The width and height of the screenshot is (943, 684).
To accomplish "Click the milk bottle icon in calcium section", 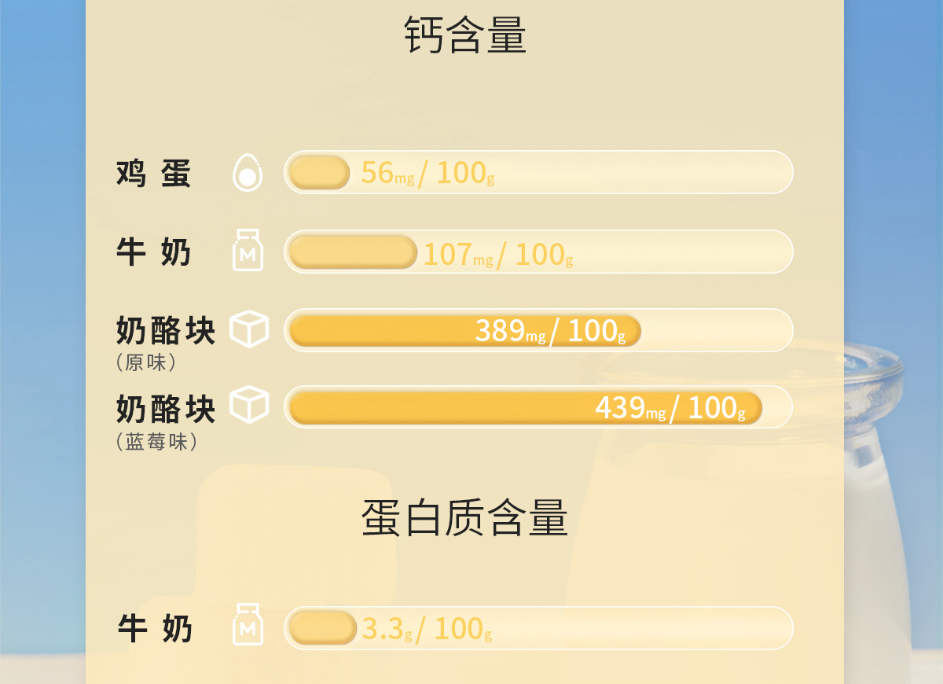I will tap(248, 250).
